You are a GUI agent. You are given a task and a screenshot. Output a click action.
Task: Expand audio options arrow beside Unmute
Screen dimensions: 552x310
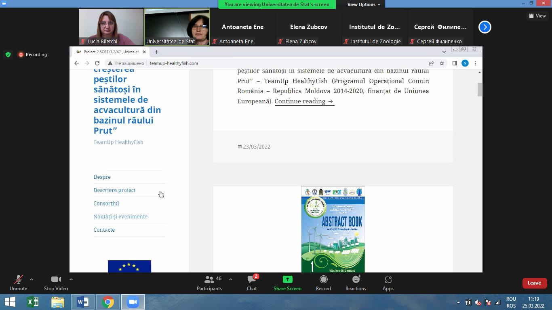[32, 279]
